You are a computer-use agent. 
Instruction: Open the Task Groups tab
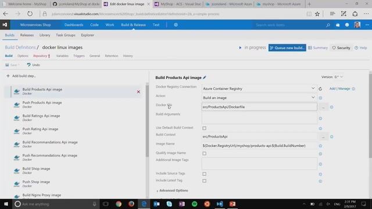pyautogui.click(x=66, y=35)
